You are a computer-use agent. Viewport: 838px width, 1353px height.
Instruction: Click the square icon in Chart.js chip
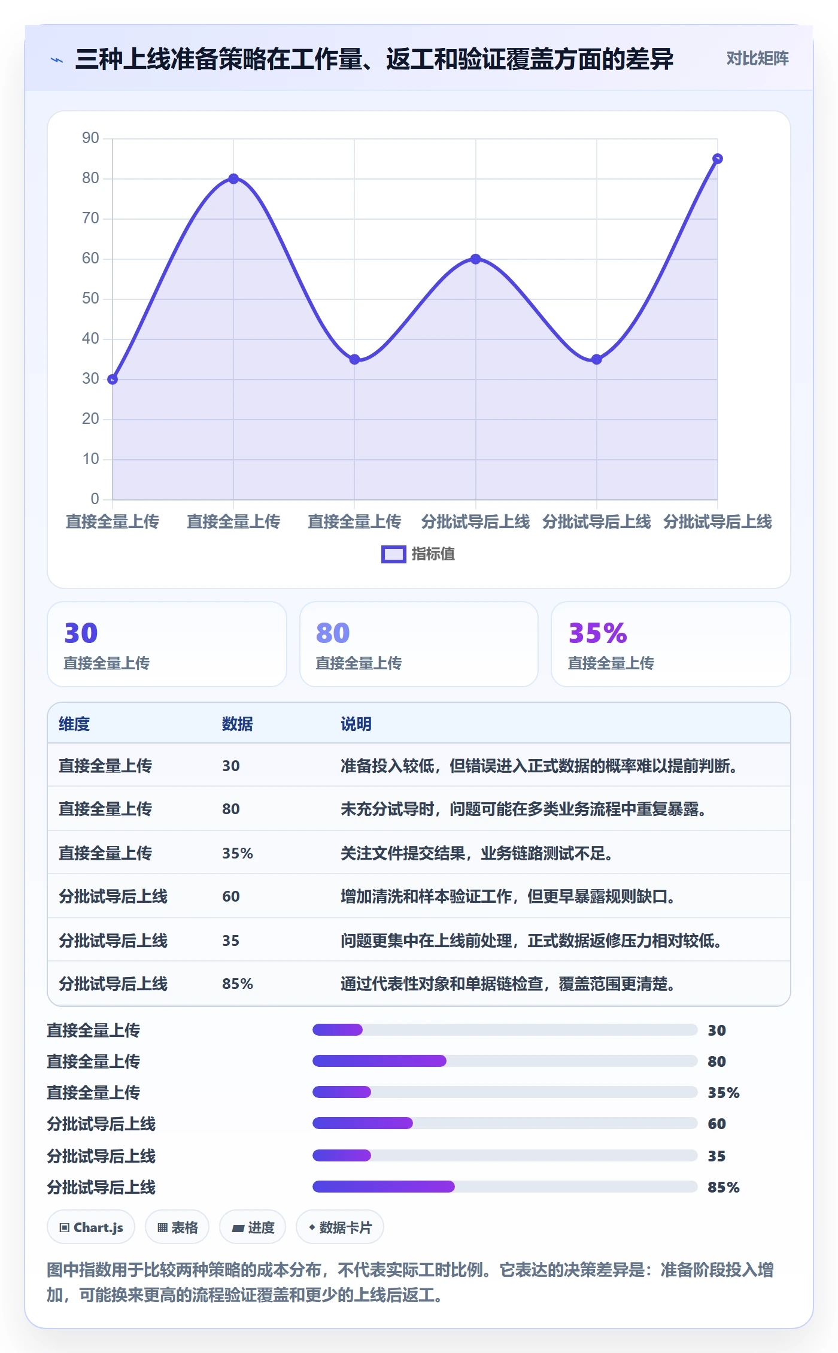(65, 1228)
